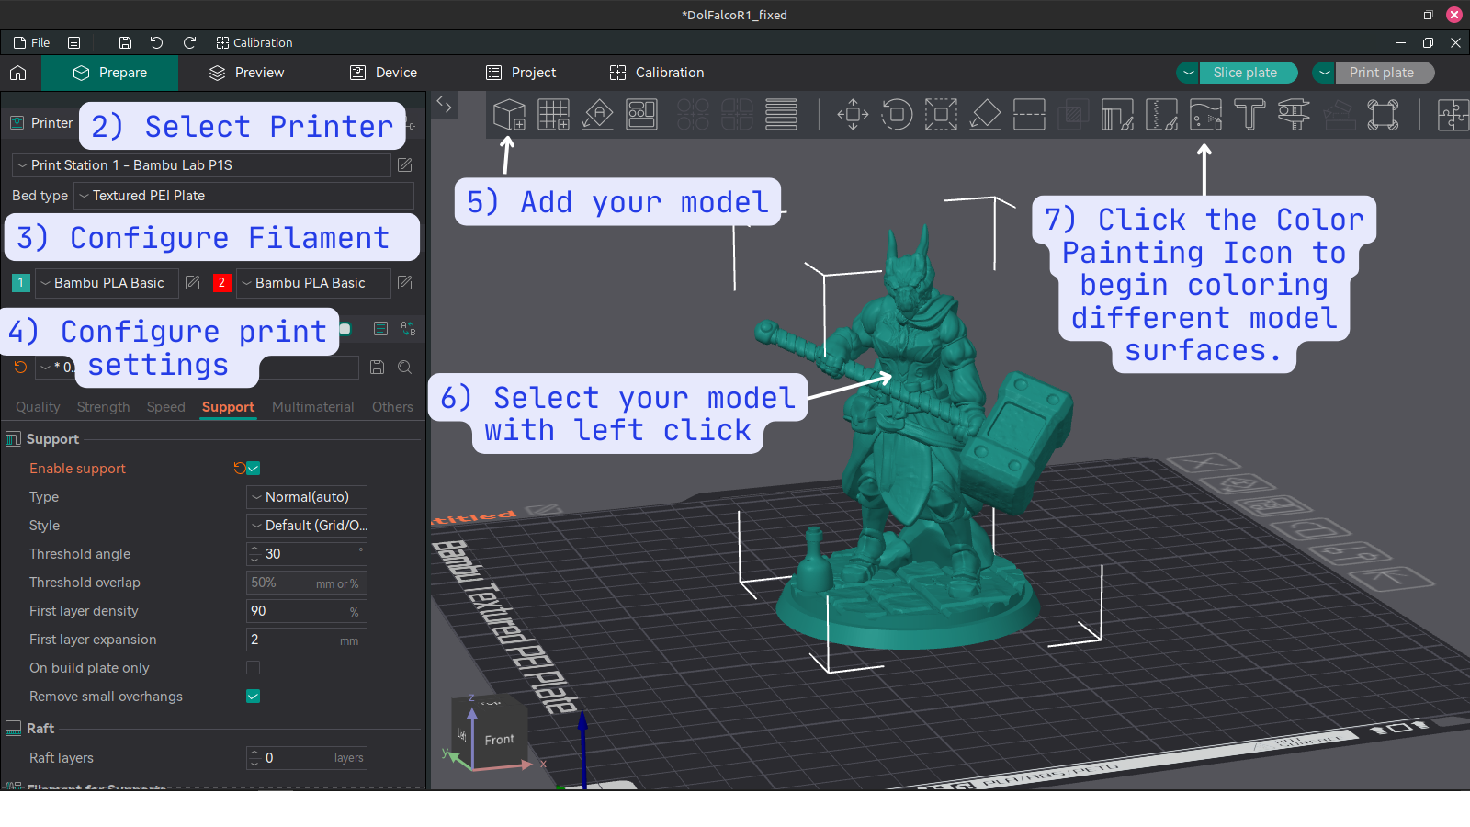1470x827 pixels.
Task: Enable On build plate only checkbox
Action: coord(254,668)
